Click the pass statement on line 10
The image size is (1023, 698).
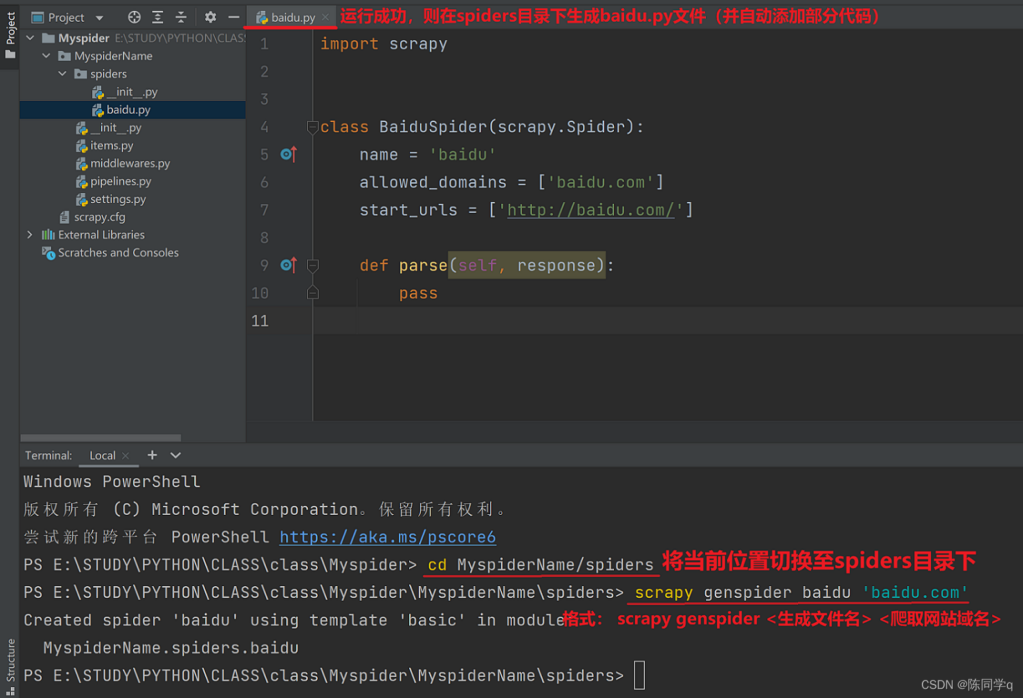tap(418, 293)
